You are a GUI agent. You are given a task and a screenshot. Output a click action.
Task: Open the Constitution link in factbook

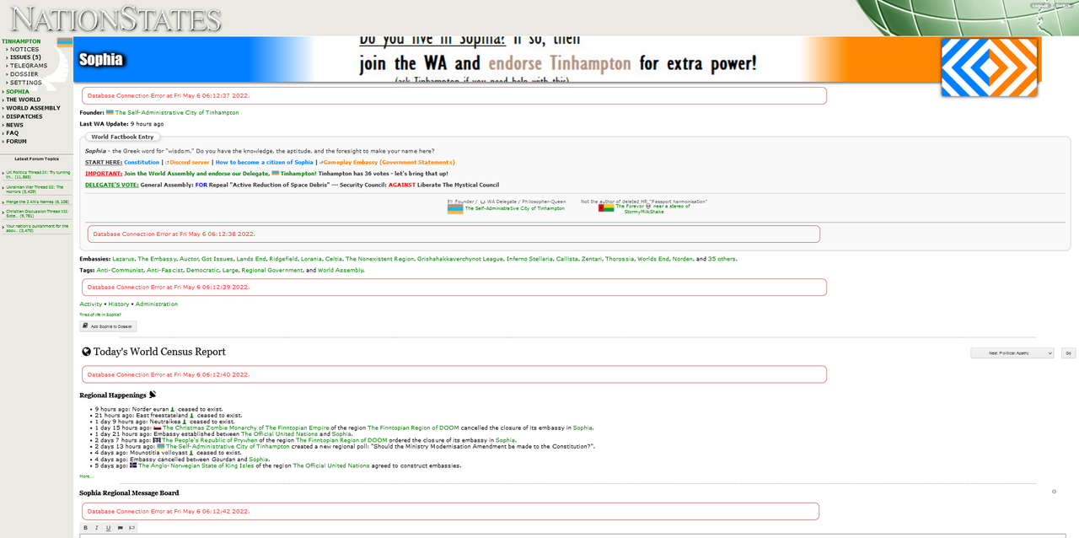tap(142, 162)
